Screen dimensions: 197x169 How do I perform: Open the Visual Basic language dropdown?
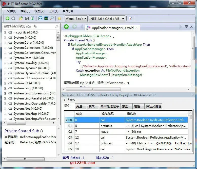[76, 19]
